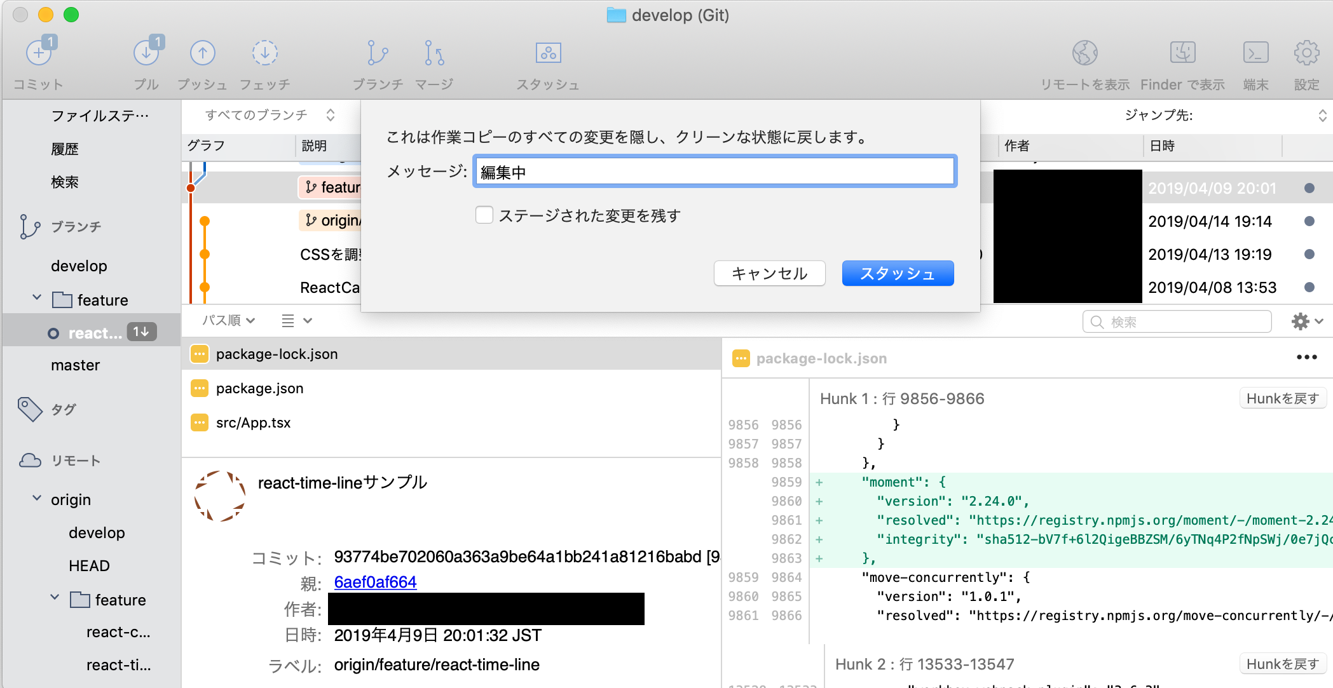Run フェッチ using its toolbar icon
The width and height of the screenshot is (1333, 688).
click(266, 53)
